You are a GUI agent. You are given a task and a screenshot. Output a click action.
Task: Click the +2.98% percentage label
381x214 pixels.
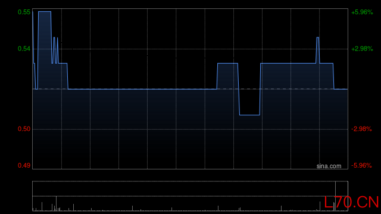[x=362, y=49]
